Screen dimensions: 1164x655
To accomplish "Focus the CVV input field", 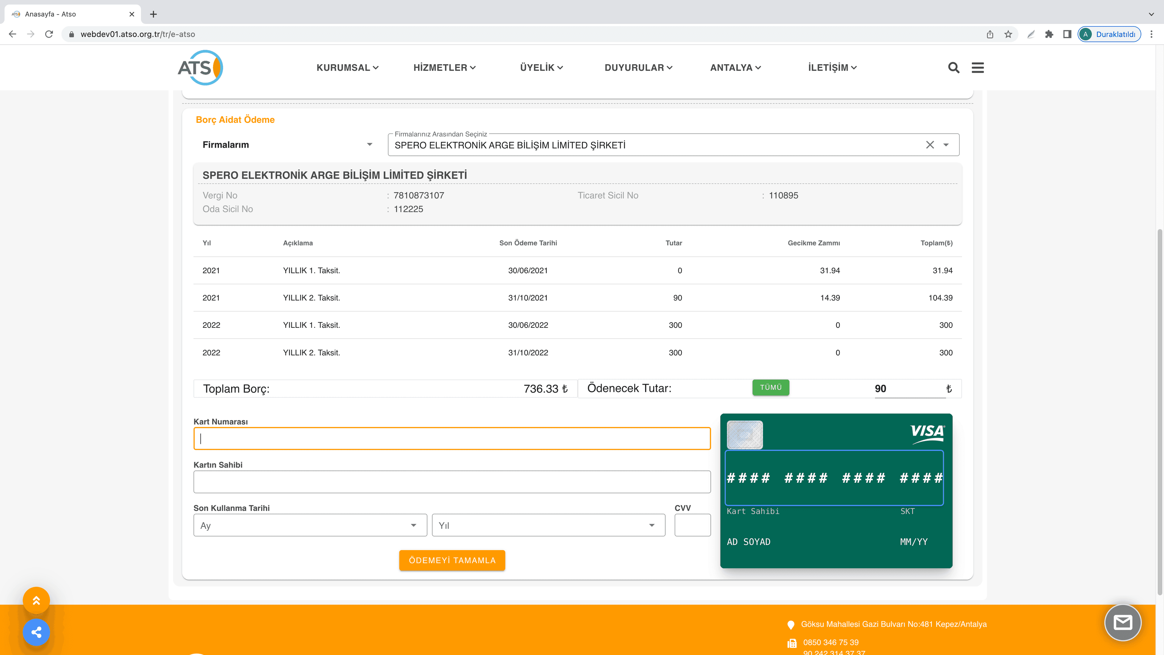I will [693, 525].
